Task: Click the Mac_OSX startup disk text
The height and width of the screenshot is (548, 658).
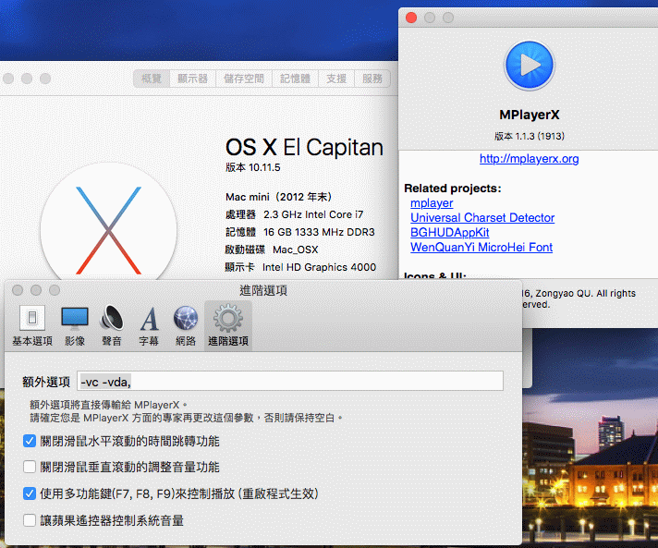Action: 296,250
